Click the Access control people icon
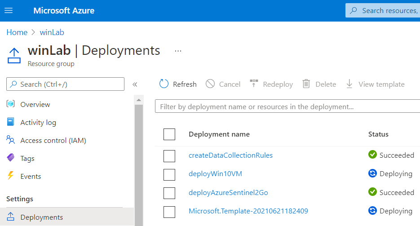The height and width of the screenshot is (226, 420). (x=10, y=140)
